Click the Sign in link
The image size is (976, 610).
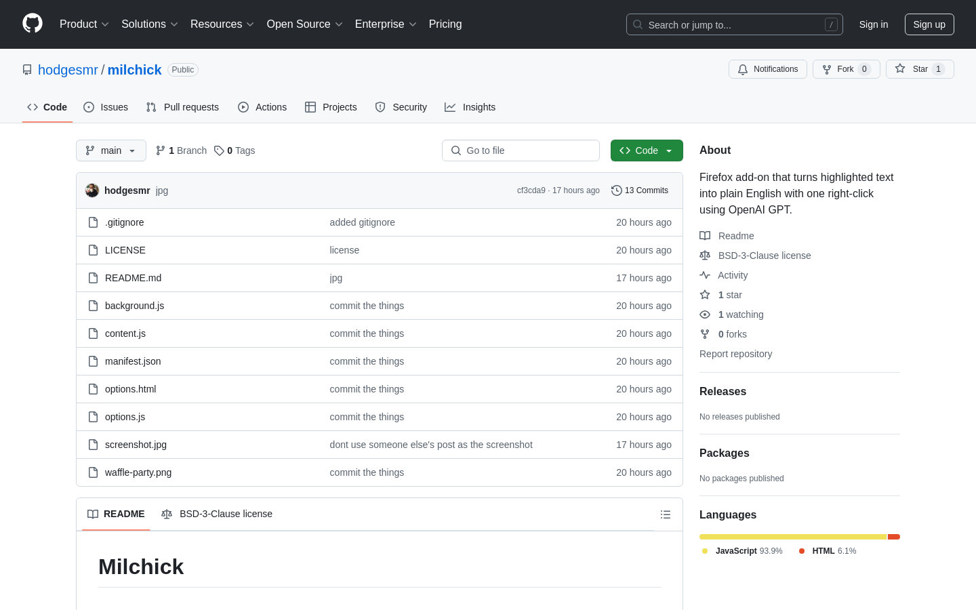click(874, 24)
